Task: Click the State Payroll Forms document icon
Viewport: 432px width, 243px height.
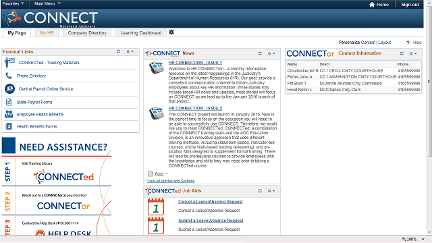Action: [x=9, y=102]
